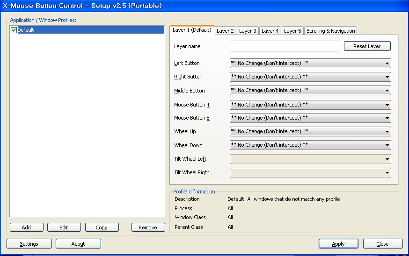Click the Application / Window Profiles label
The image size is (409, 256).
43,20
